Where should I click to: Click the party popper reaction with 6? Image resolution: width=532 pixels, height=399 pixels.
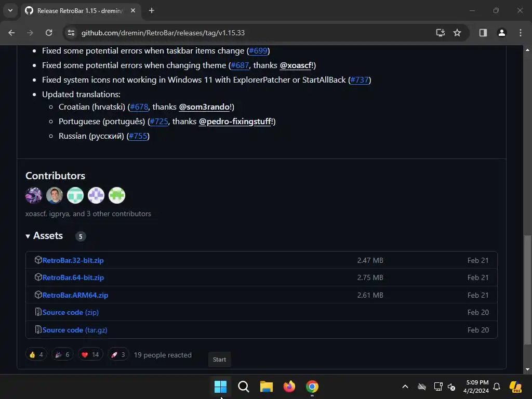click(62, 355)
